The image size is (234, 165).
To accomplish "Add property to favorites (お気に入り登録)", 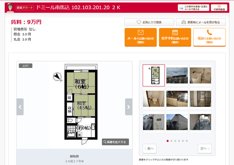I will tap(149, 22).
